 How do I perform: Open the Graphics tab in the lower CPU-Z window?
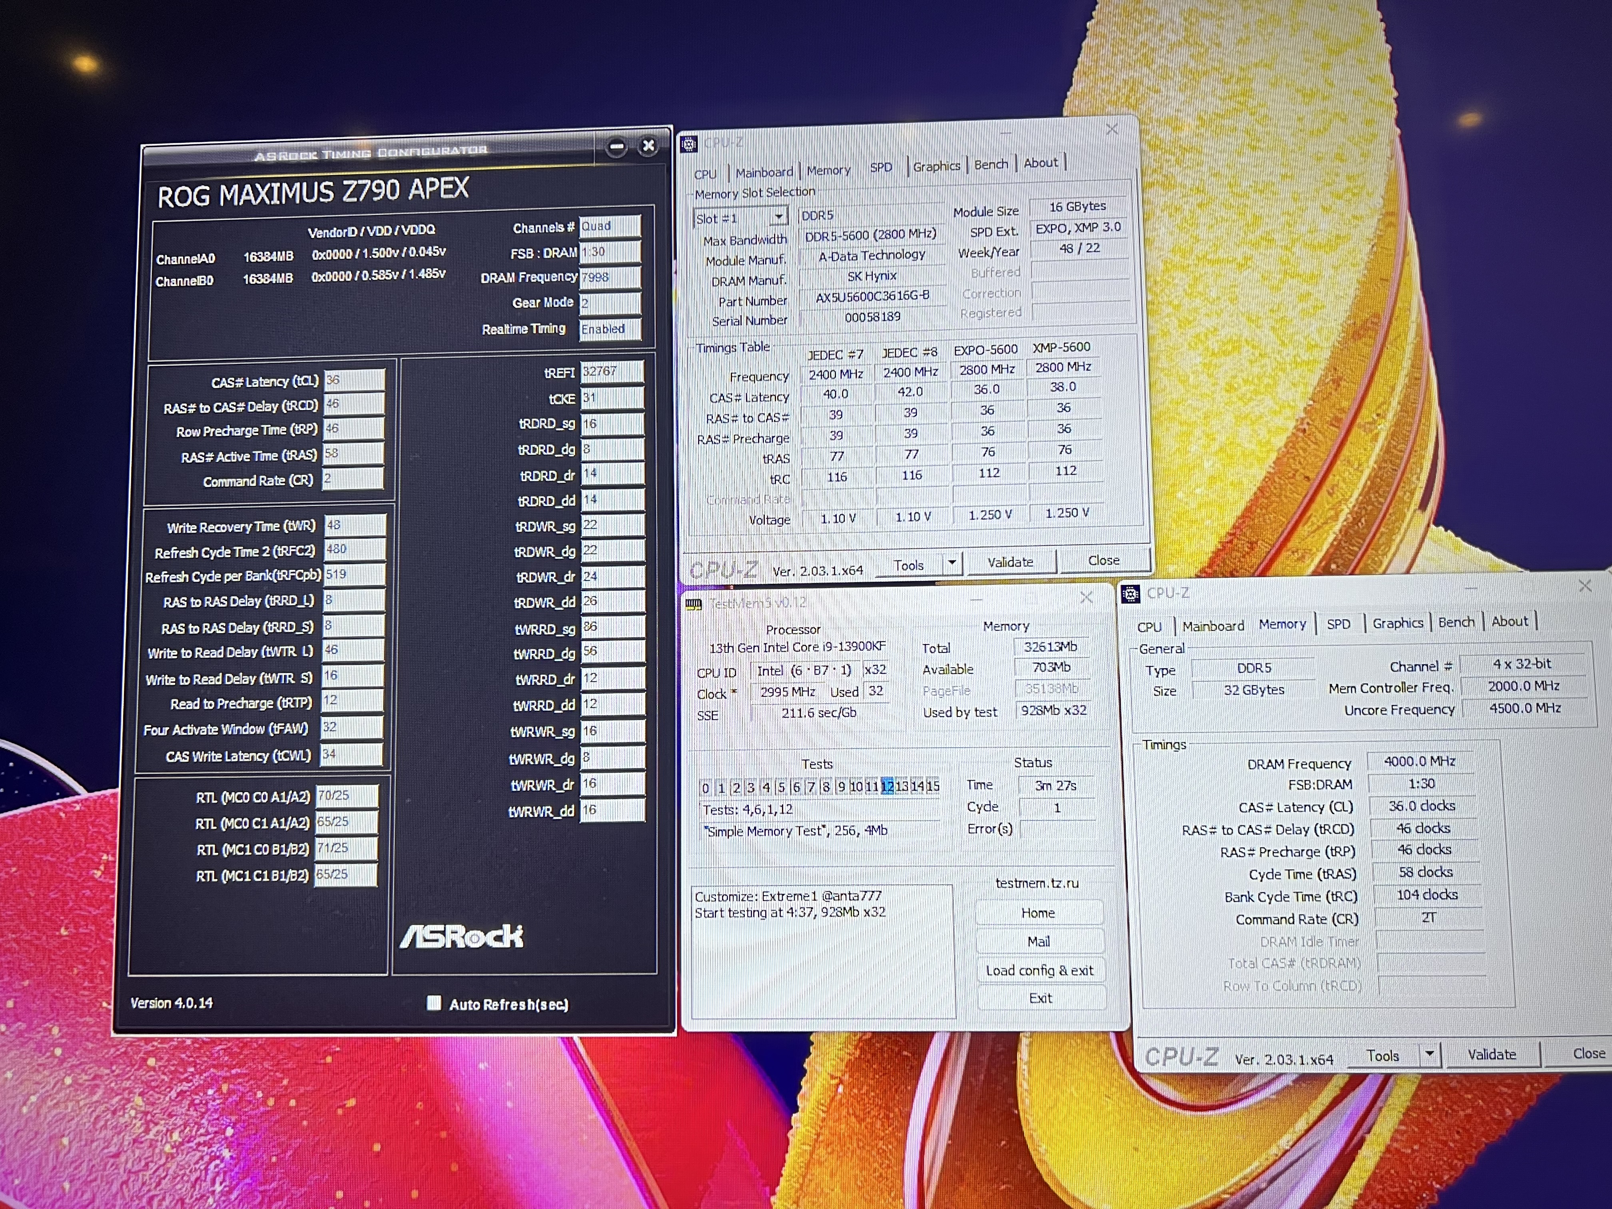pyautogui.click(x=1397, y=623)
